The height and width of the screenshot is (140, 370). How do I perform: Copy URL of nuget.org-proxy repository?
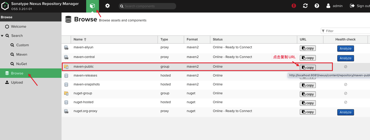[x=308, y=112]
